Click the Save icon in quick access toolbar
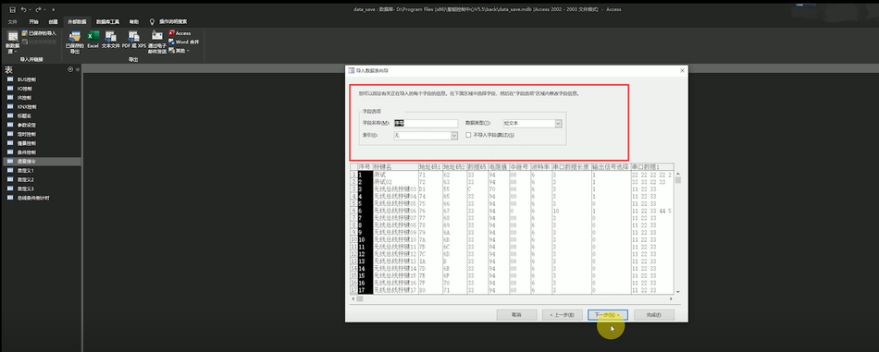879x352 pixels. pos(12,9)
